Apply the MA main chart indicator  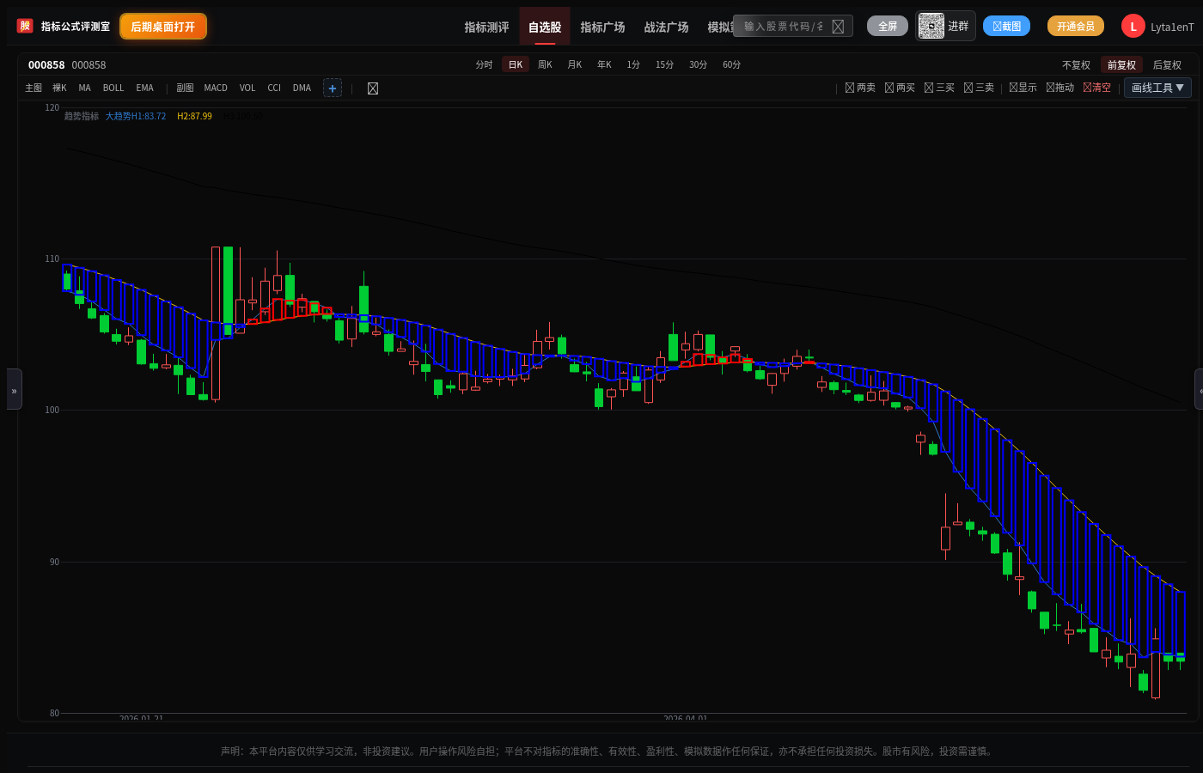click(84, 88)
